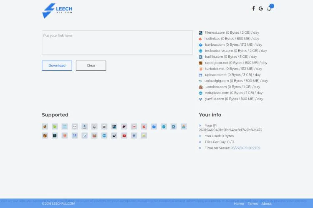The width and height of the screenshot is (313, 208).
Task: Click the katfile K icon under Supported
Action: click(174, 126)
